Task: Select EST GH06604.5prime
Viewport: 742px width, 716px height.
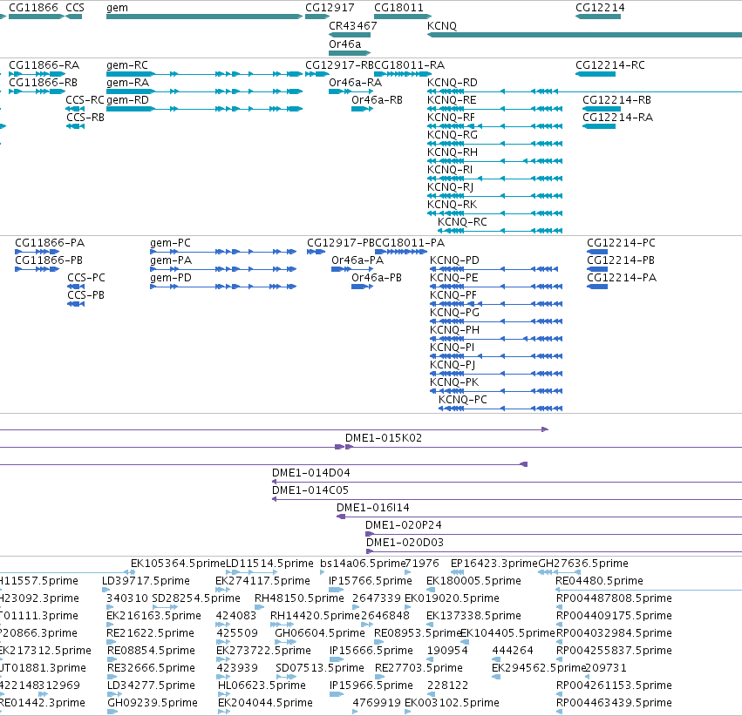Action: click(320, 633)
